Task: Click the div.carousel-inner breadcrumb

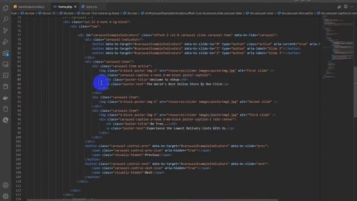Action: click(x=260, y=13)
